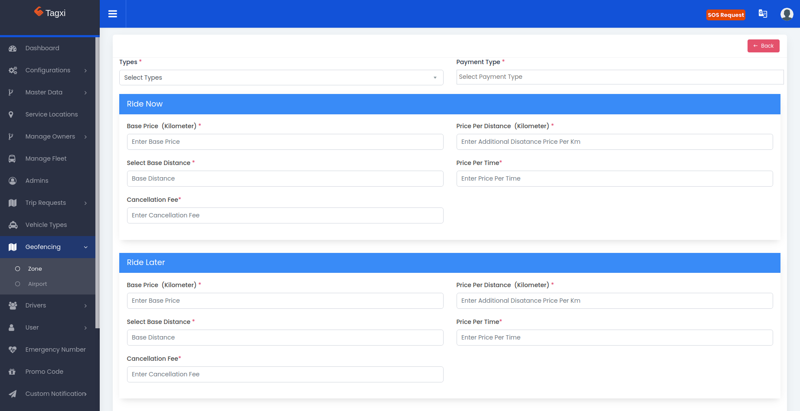Image resolution: width=800 pixels, height=411 pixels.
Task: Select the Airport radio circle
Action: coord(18,284)
